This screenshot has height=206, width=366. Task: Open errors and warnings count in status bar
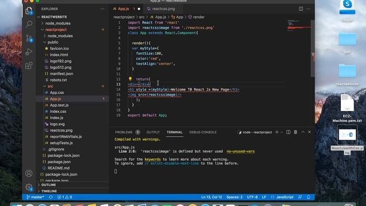pos(65,197)
